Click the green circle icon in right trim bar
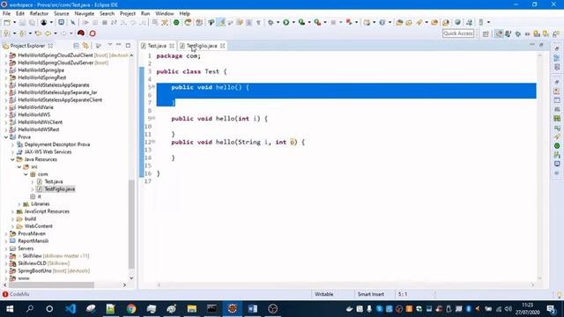The width and height of the screenshot is (564, 317). [x=557, y=145]
